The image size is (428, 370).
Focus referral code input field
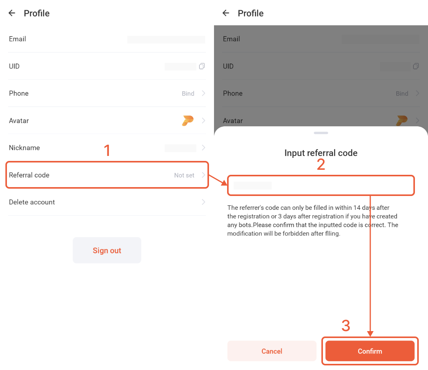[x=321, y=186]
